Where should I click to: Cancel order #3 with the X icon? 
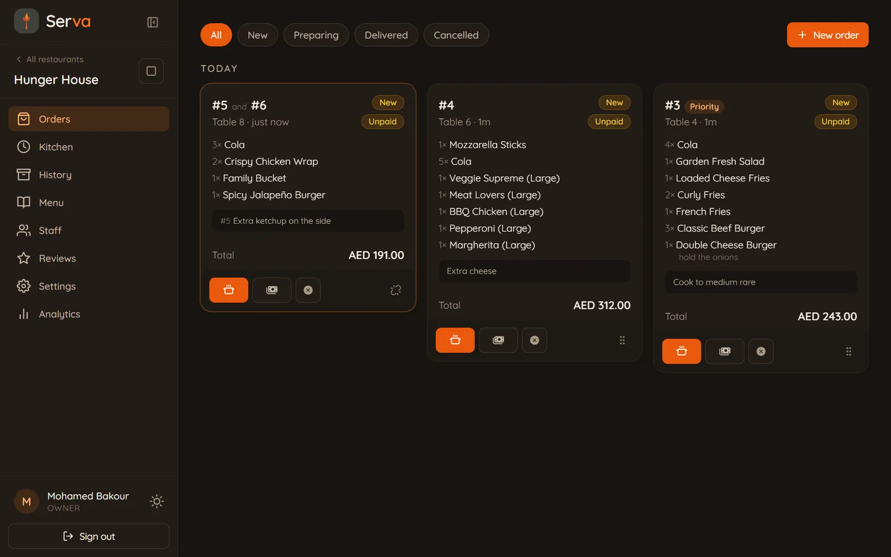click(x=761, y=351)
